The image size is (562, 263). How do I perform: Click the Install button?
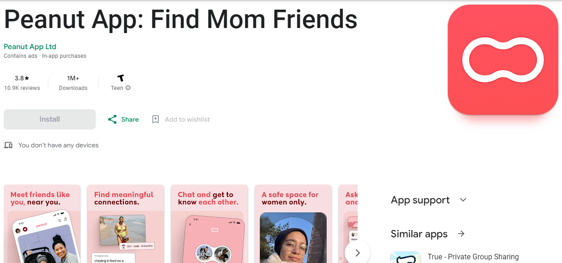(50, 119)
